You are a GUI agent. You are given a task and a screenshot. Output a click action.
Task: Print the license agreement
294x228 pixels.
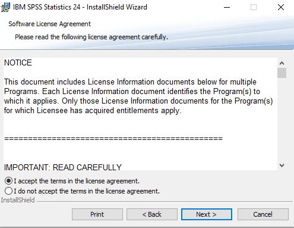[97, 214]
